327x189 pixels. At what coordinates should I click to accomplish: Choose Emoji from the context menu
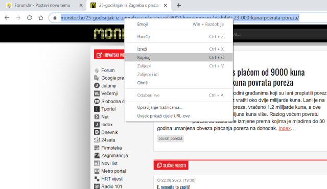point(178,24)
